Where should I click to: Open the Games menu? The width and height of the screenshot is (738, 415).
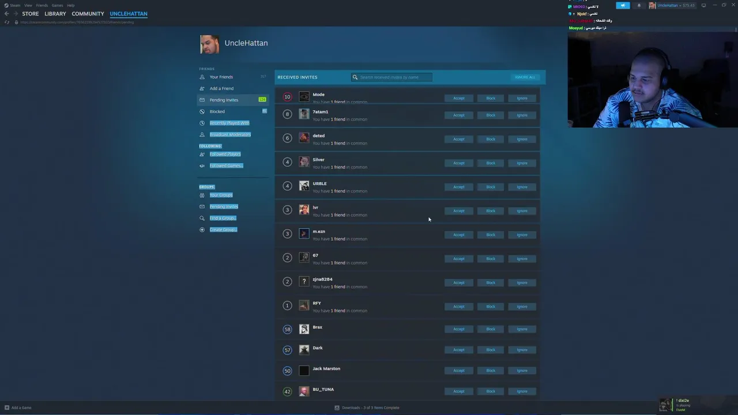[57, 5]
